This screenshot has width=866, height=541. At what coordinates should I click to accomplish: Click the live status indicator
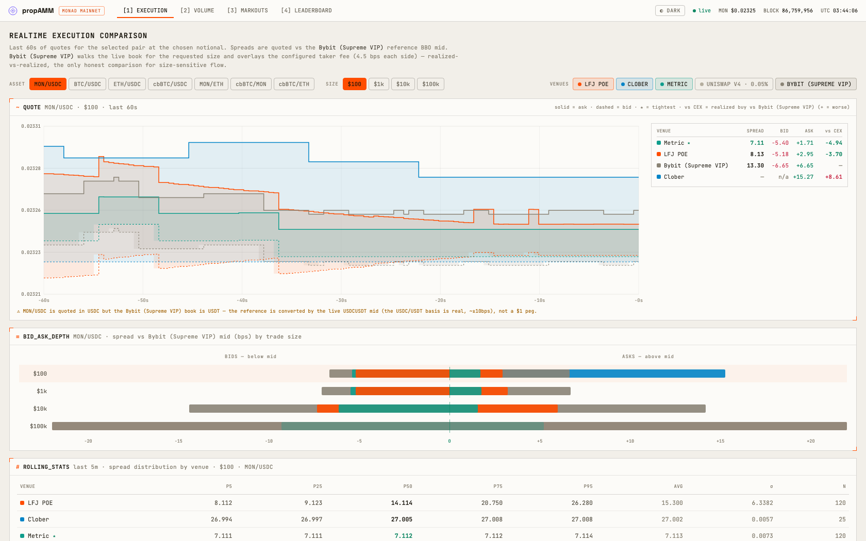[x=702, y=10]
